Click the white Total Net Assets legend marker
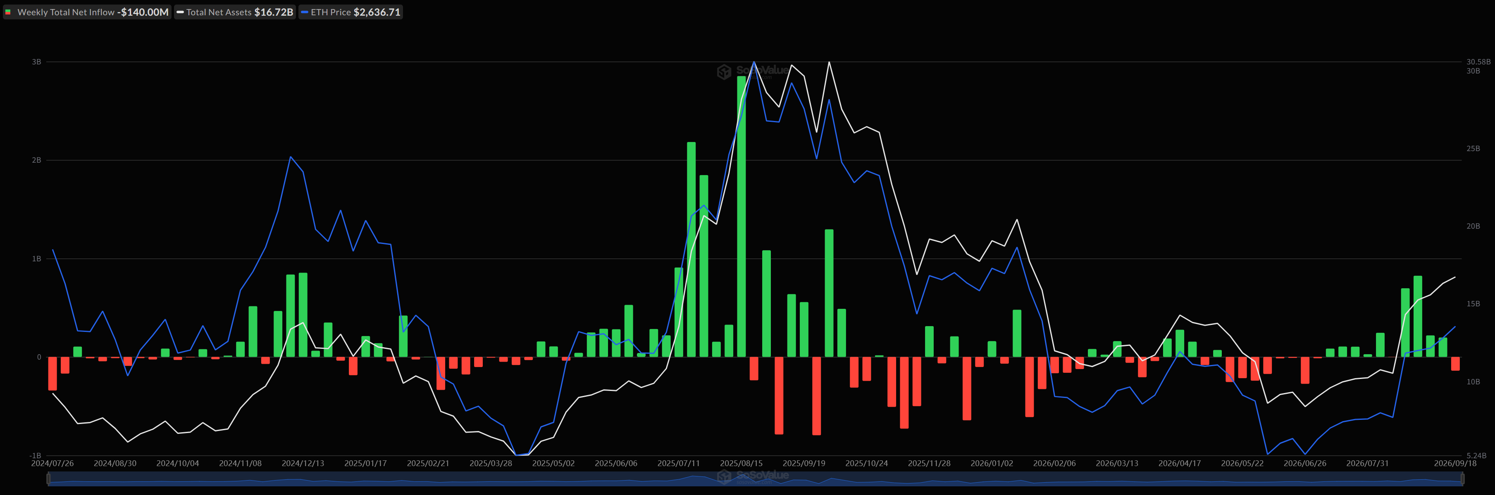The image size is (1495, 495). click(x=180, y=12)
